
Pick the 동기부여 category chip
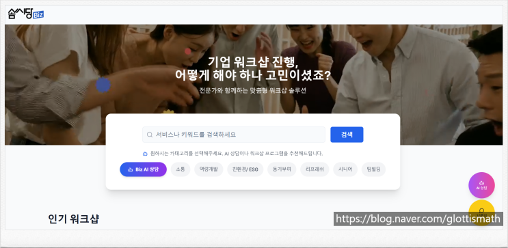282,169
